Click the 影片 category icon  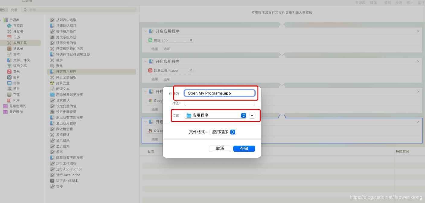click(x=9, y=77)
